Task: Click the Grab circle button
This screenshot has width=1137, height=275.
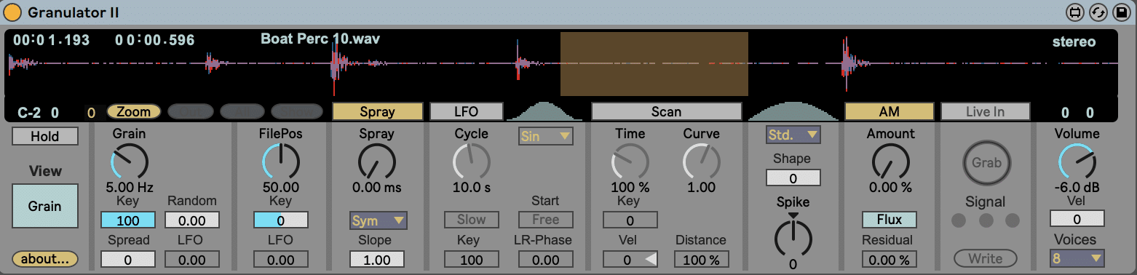Action: (986, 163)
